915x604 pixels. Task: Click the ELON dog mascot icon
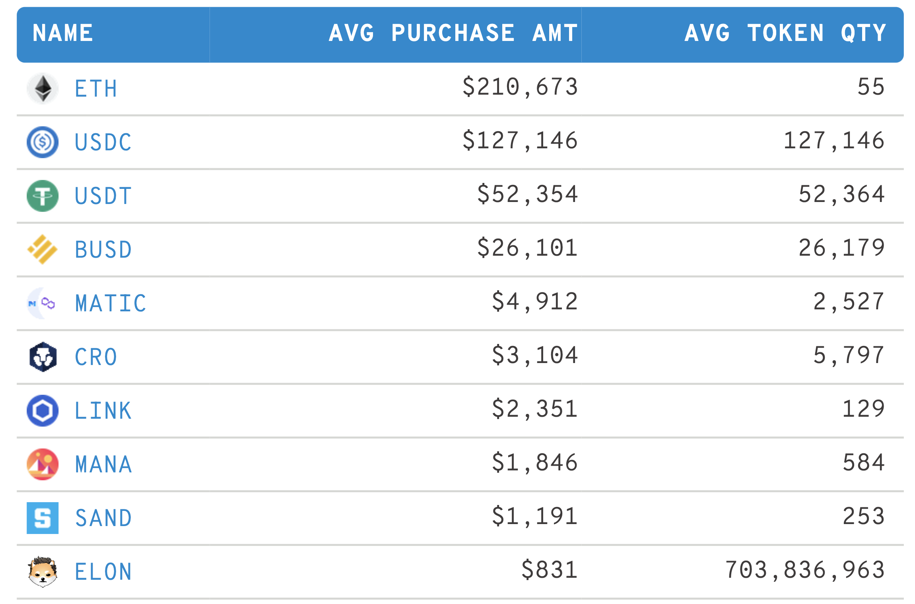pos(43,571)
